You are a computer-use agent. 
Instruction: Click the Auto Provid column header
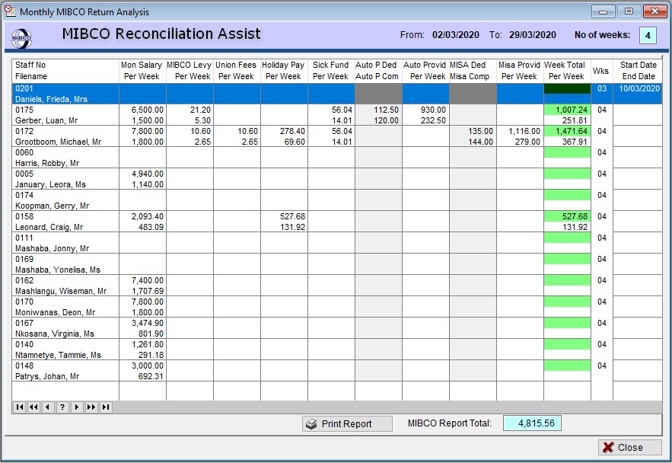(x=425, y=71)
